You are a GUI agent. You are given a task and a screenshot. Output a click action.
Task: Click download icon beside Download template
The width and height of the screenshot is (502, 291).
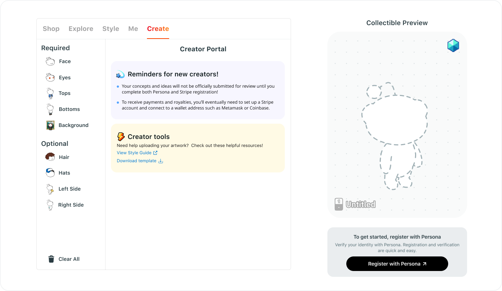coord(161,161)
